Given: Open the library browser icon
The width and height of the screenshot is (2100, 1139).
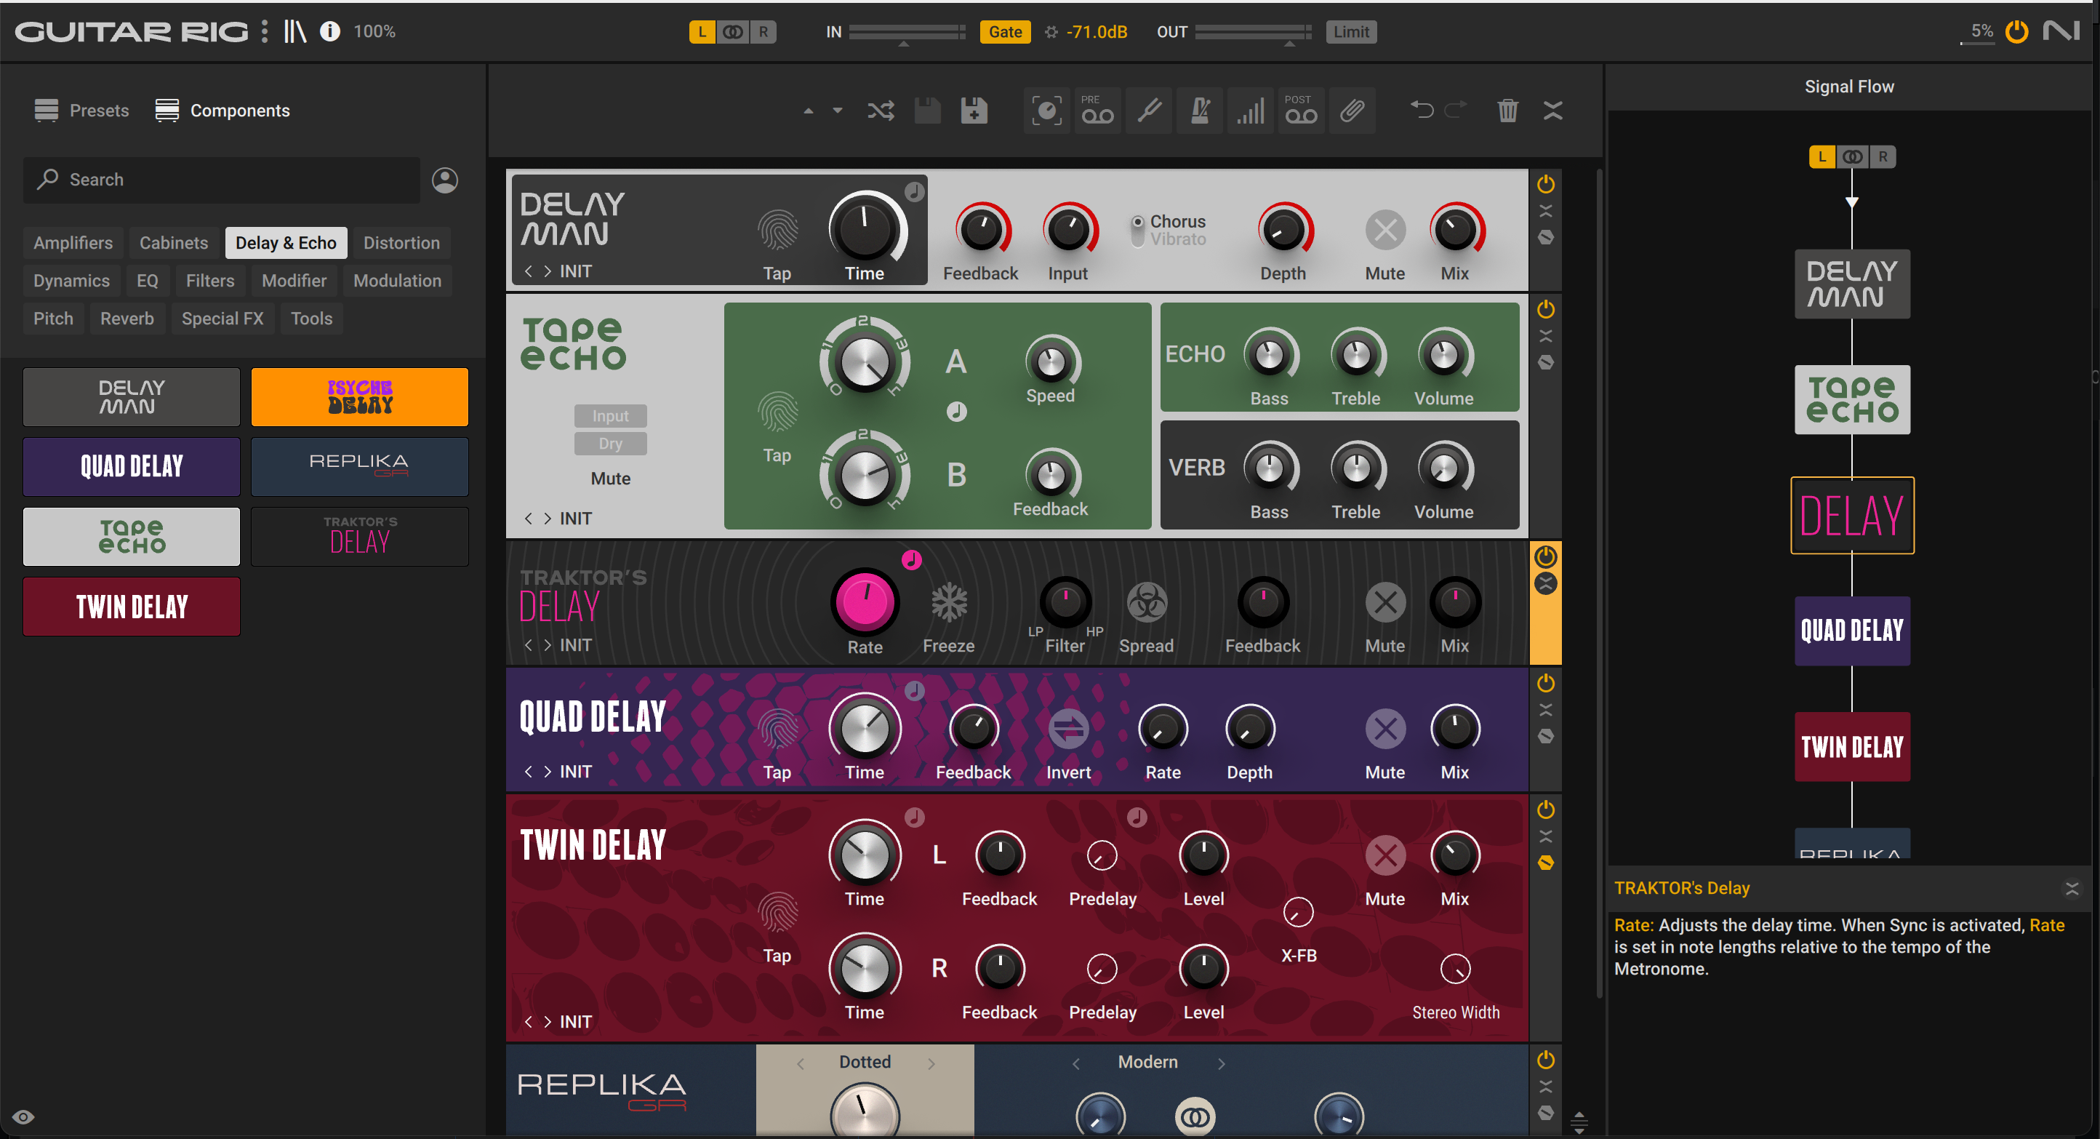Looking at the screenshot, I should [295, 31].
